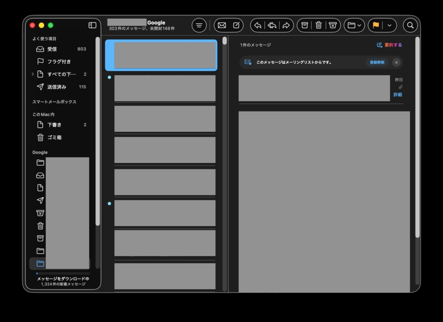
Task: Forward the selected message
Action: (x=286, y=25)
